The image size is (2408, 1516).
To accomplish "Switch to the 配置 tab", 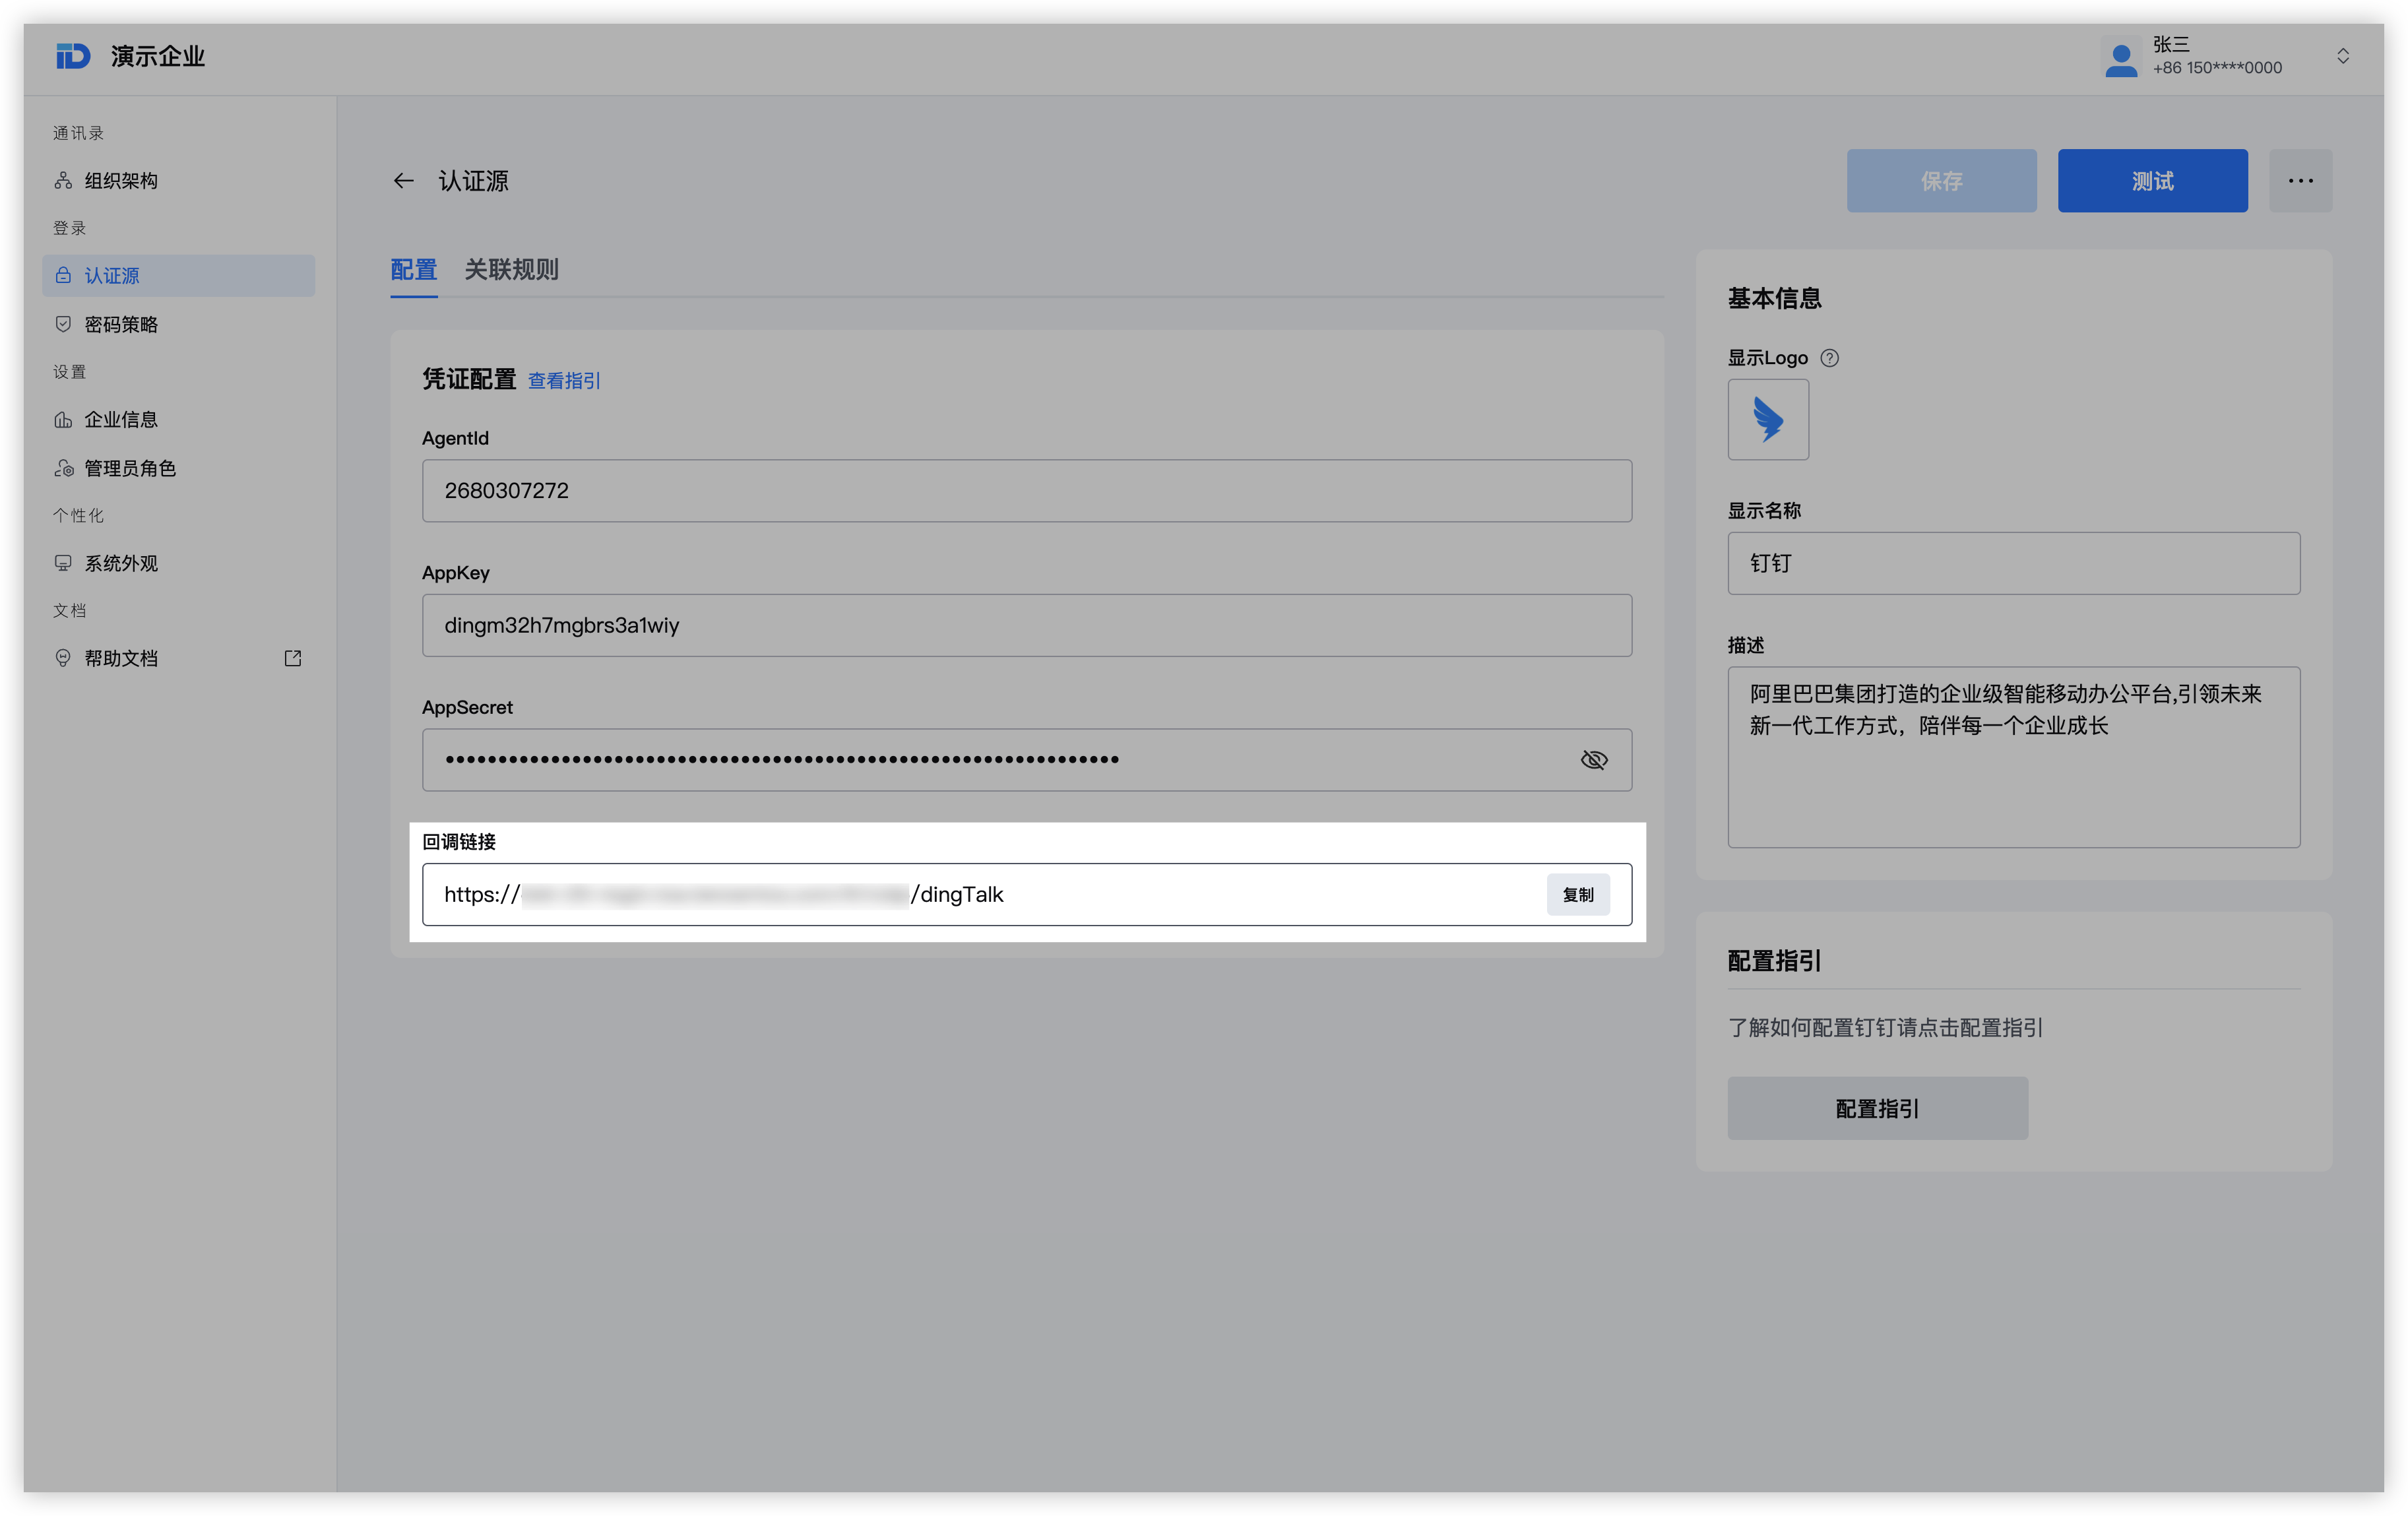I will [x=414, y=270].
